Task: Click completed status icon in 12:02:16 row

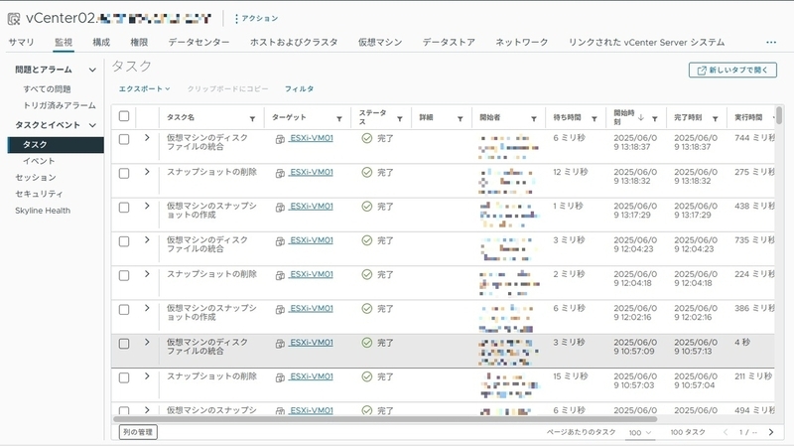Action: (366, 309)
